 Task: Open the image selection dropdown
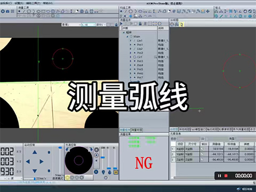(x=71, y=25)
